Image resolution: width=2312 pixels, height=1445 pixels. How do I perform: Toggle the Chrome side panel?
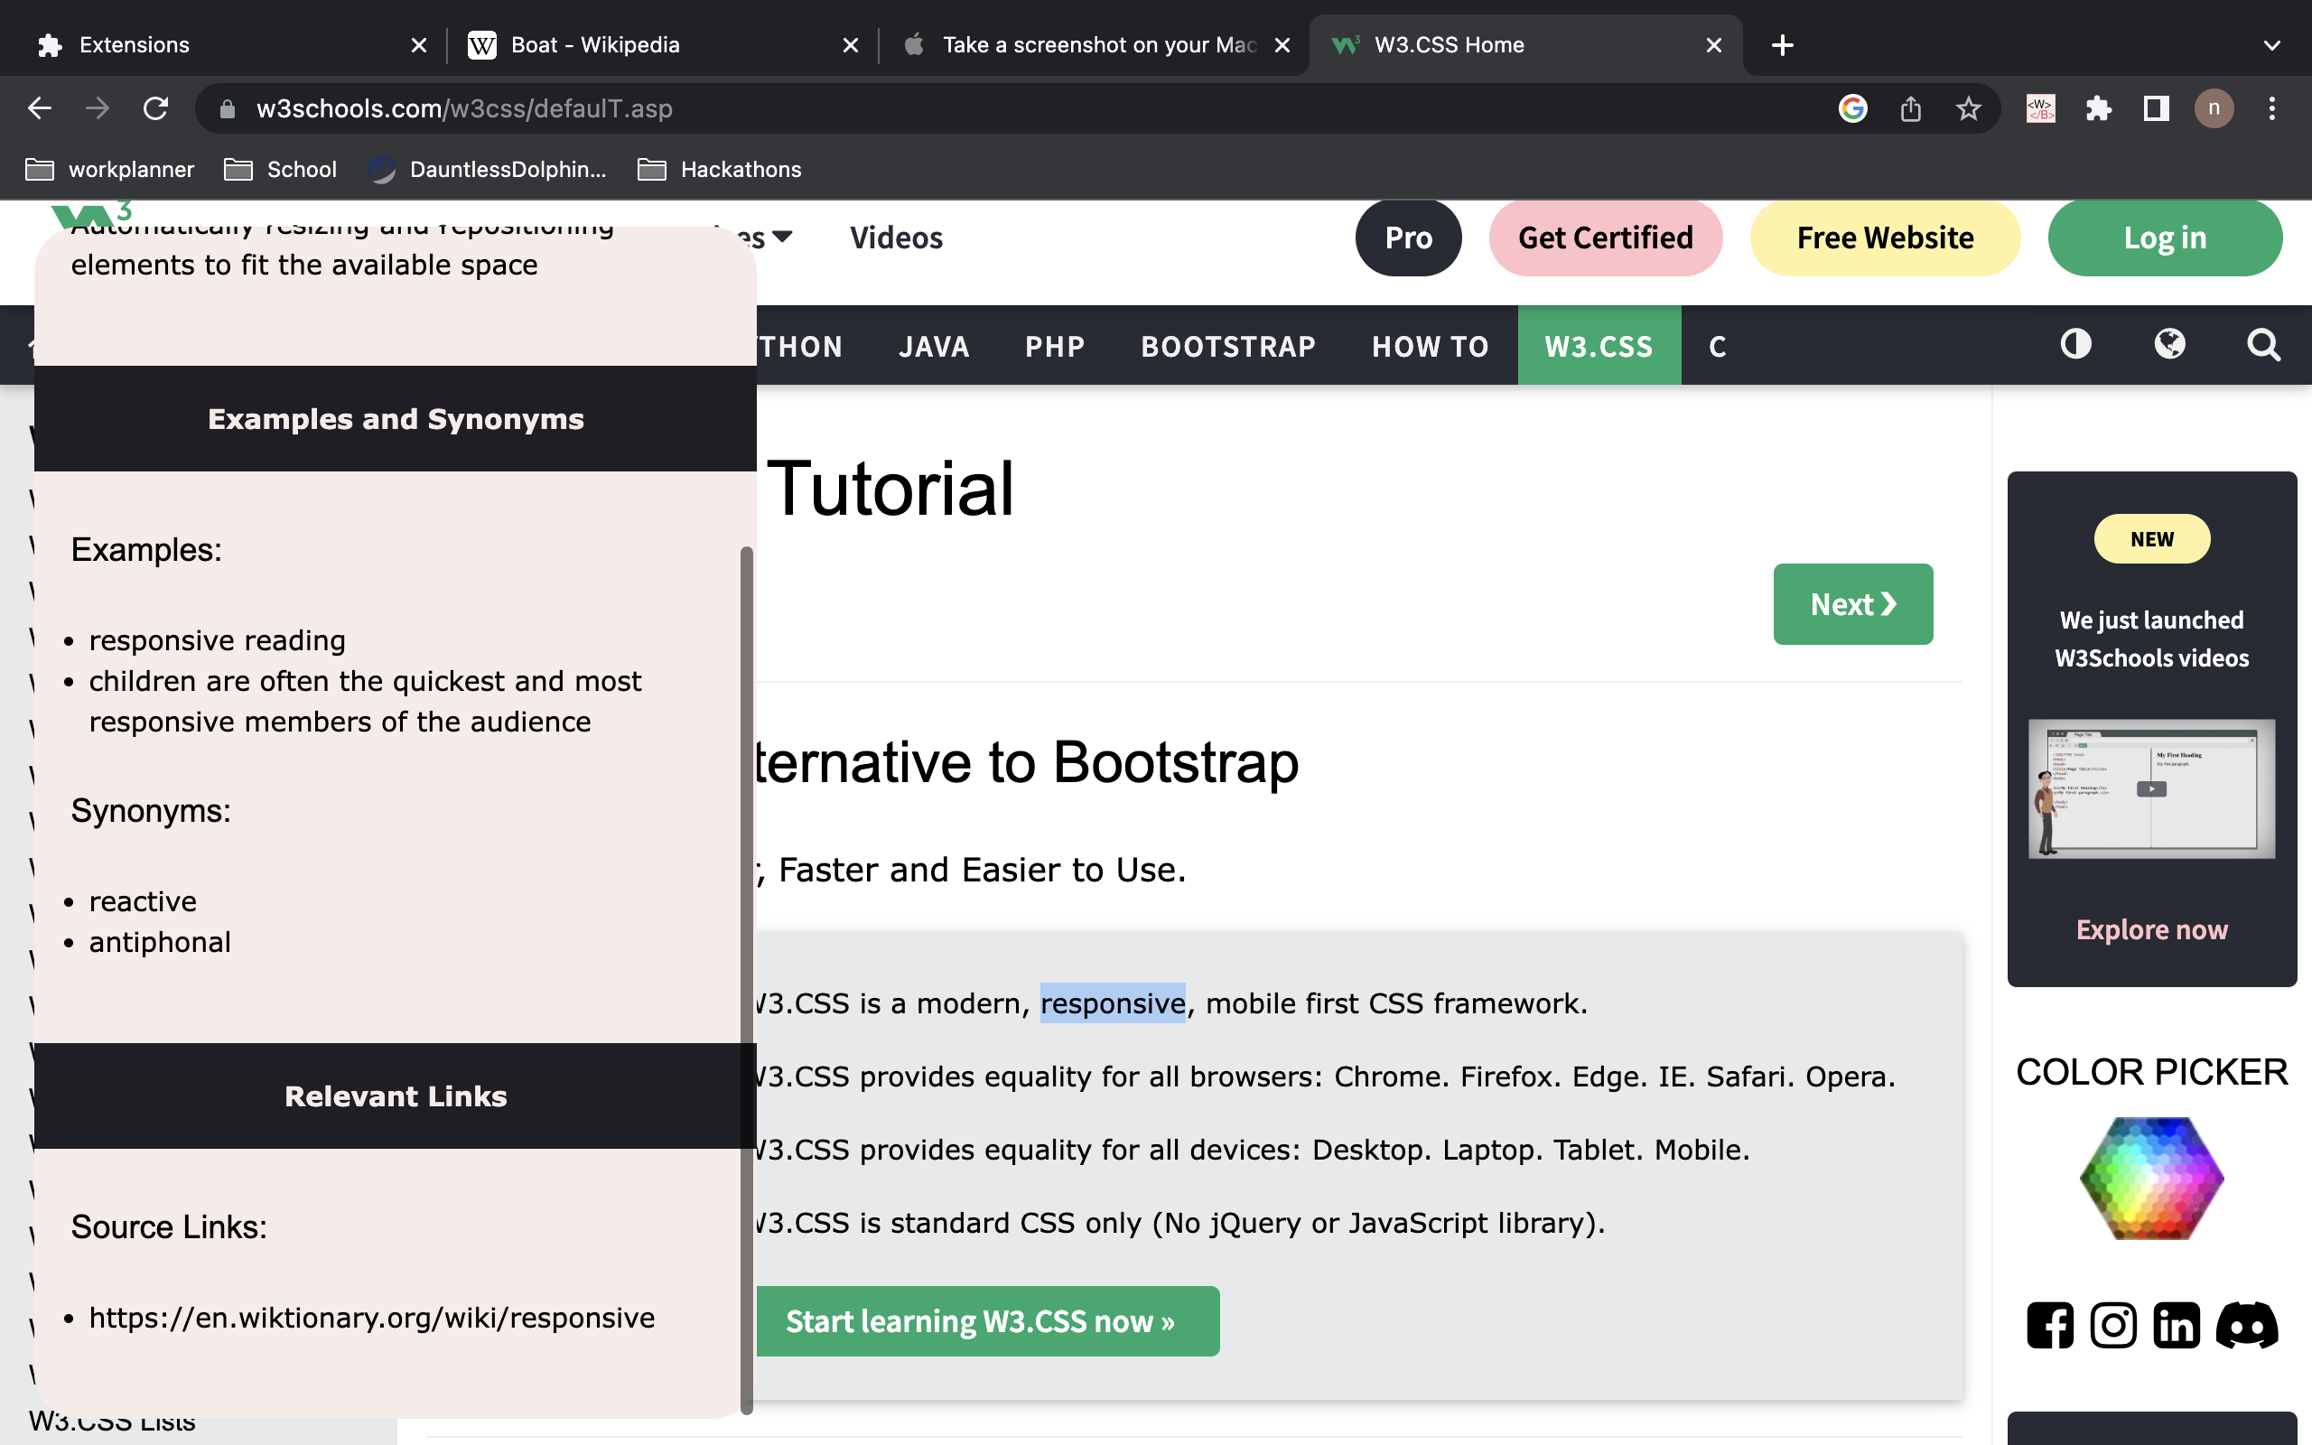click(2156, 108)
